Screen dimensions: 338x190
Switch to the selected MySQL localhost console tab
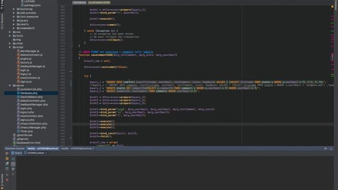click(x=43, y=148)
